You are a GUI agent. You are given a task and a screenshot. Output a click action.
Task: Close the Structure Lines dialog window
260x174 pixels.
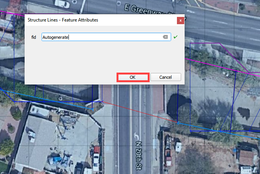point(180,20)
